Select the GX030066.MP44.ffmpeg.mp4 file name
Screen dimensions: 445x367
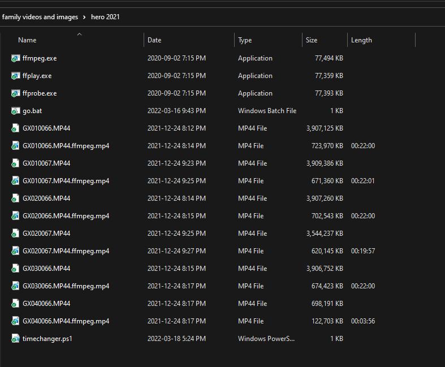point(66,286)
